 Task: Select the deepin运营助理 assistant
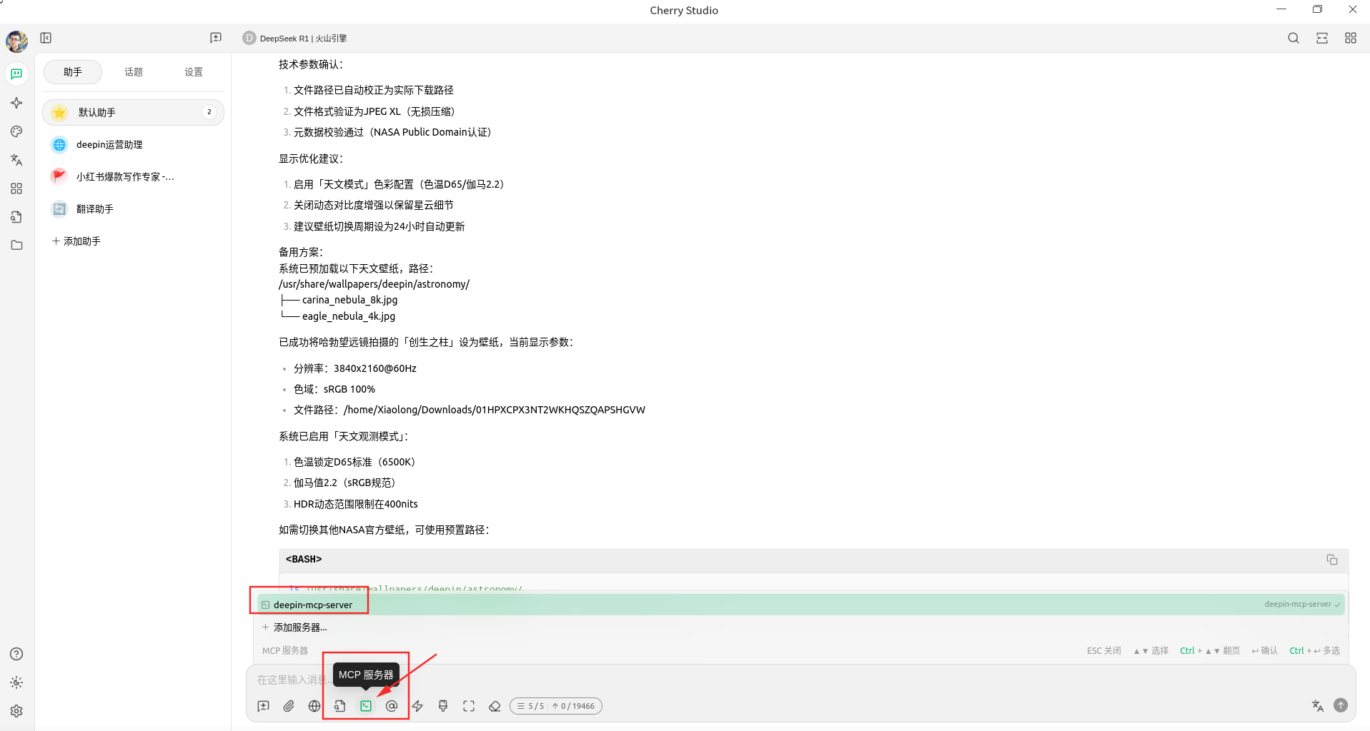coord(133,145)
